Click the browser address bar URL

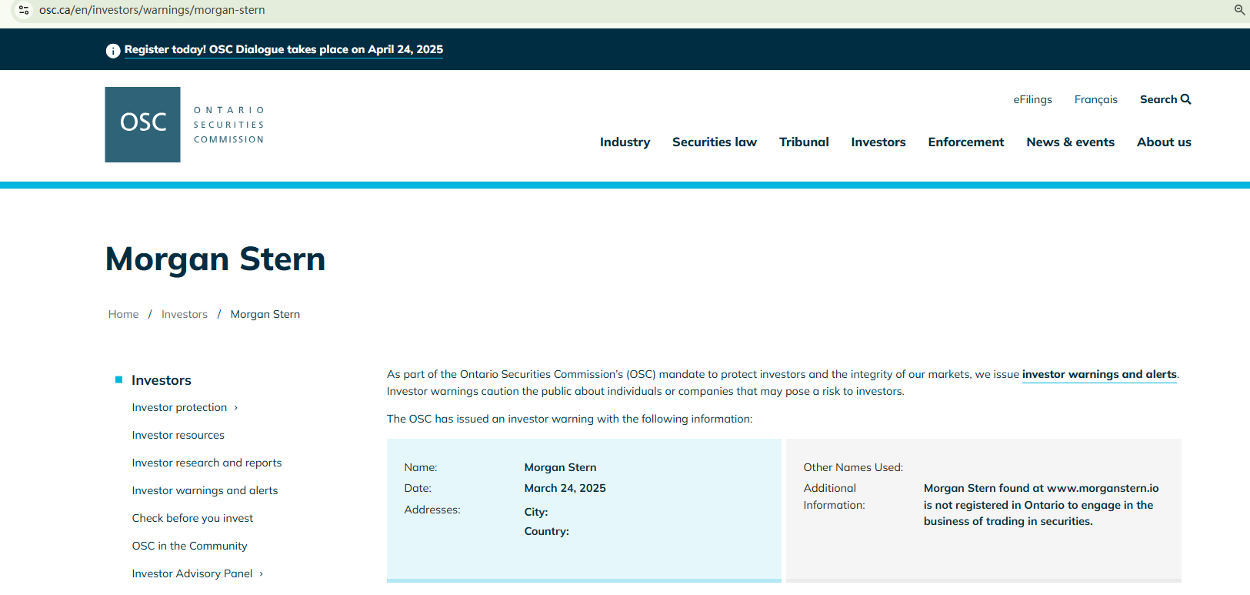tap(152, 10)
